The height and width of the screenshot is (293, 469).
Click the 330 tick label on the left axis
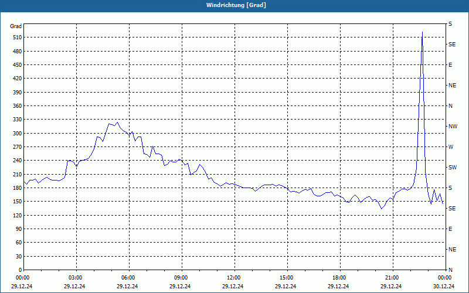[x=18, y=120]
